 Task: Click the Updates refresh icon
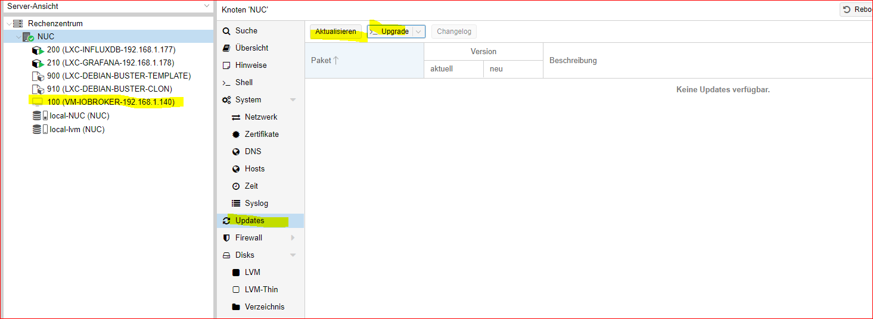click(226, 221)
